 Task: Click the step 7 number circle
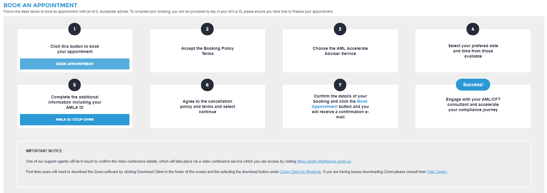pyautogui.click(x=340, y=85)
